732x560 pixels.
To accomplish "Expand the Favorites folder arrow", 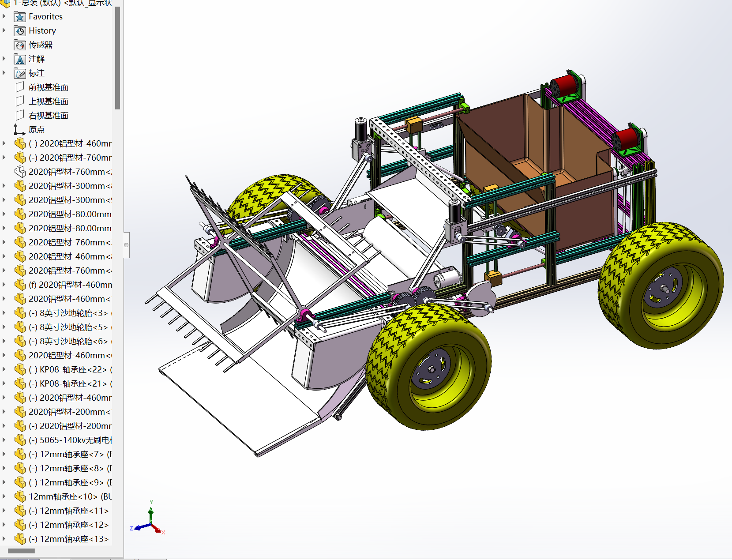I will pyautogui.click(x=4, y=17).
